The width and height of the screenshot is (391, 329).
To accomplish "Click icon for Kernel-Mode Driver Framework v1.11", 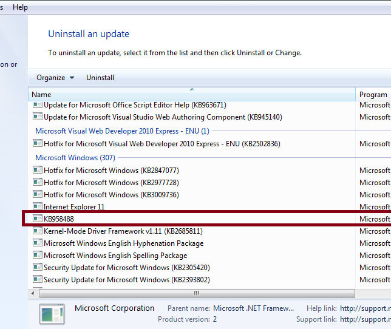I will (x=38, y=231).
